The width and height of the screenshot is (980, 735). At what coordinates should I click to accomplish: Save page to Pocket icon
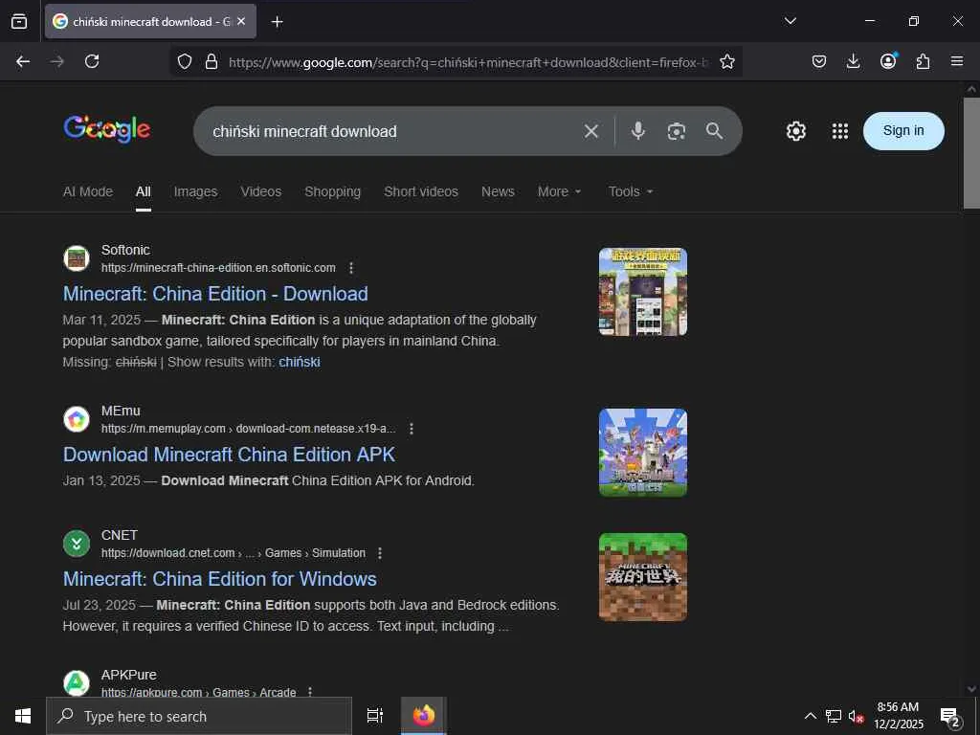tap(819, 61)
